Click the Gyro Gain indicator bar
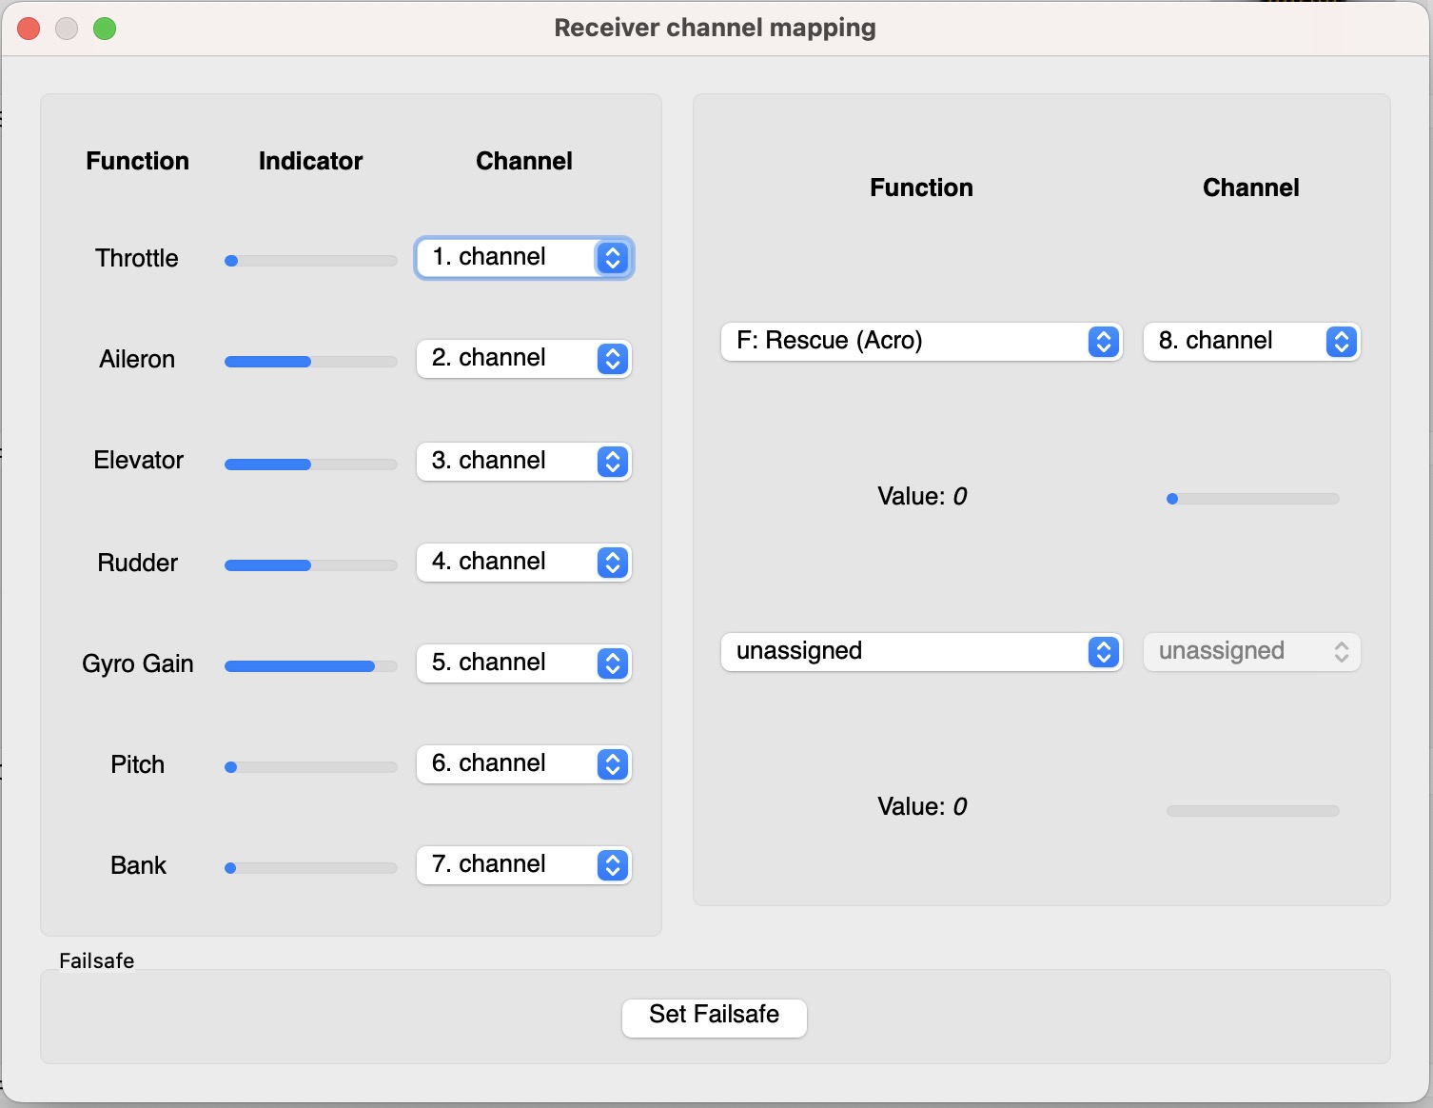Viewport: 1433px width, 1108px height. [x=311, y=666]
